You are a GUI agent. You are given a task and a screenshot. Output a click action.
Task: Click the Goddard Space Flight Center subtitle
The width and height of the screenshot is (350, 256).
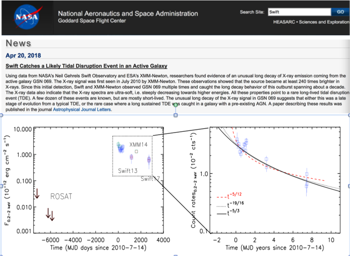pos(92,21)
